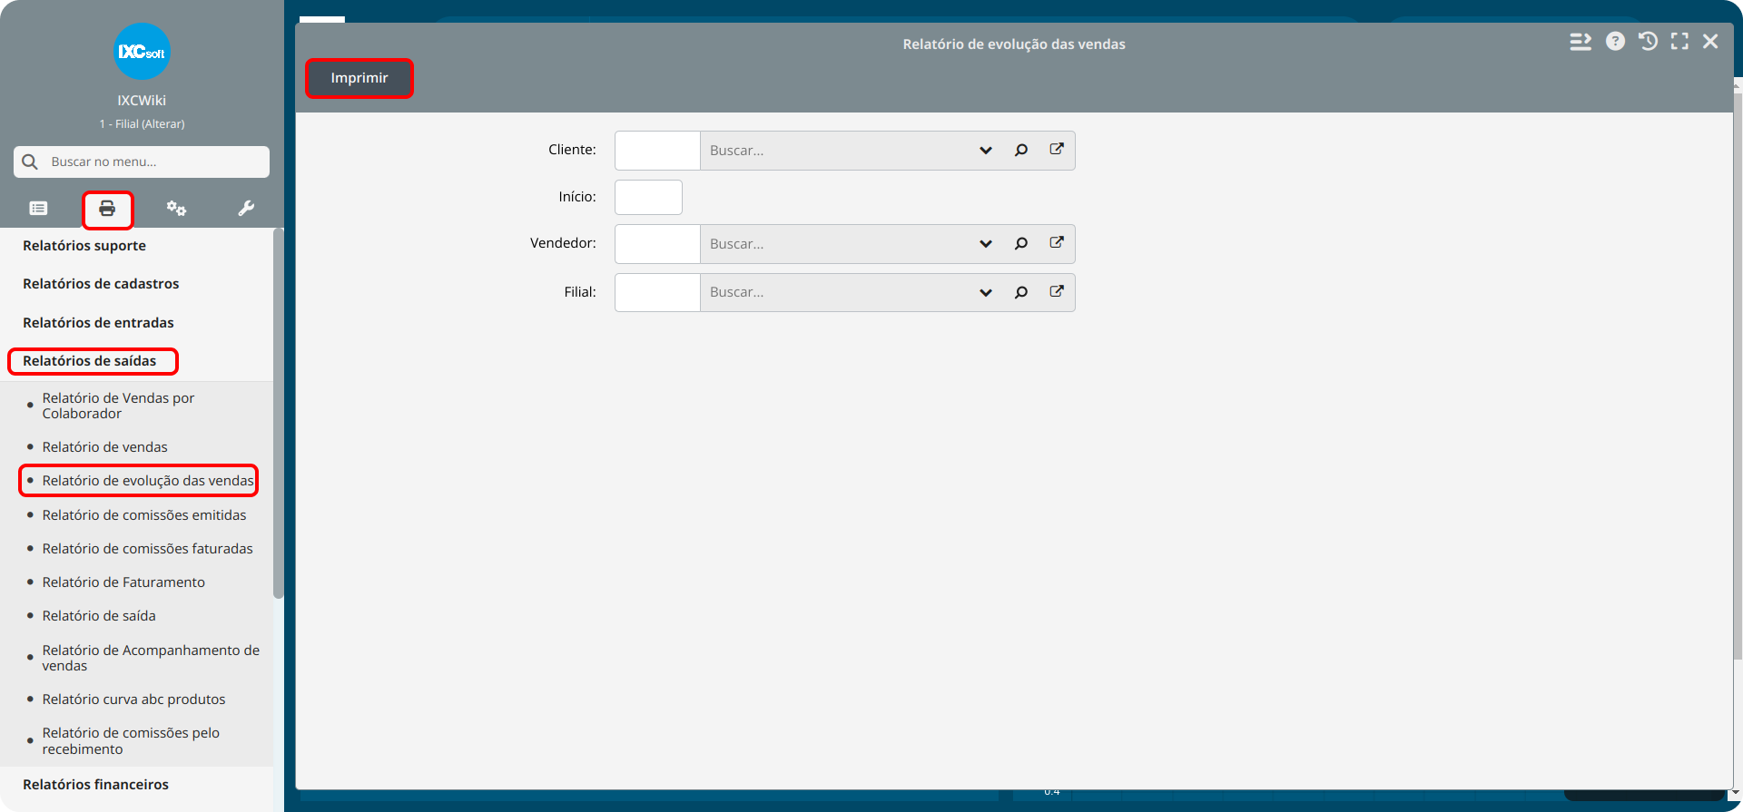
Task: Open Relatório de comissões emitidas
Action: pyautogui.click(x=144, y=515)
